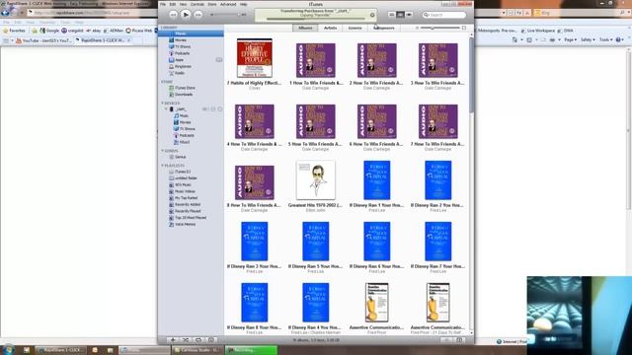Open Movies icon under Library
632x355 pixels.
[171, 40]
